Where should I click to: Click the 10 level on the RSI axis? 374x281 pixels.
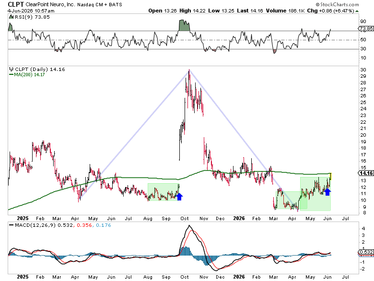tap(363, 58)
